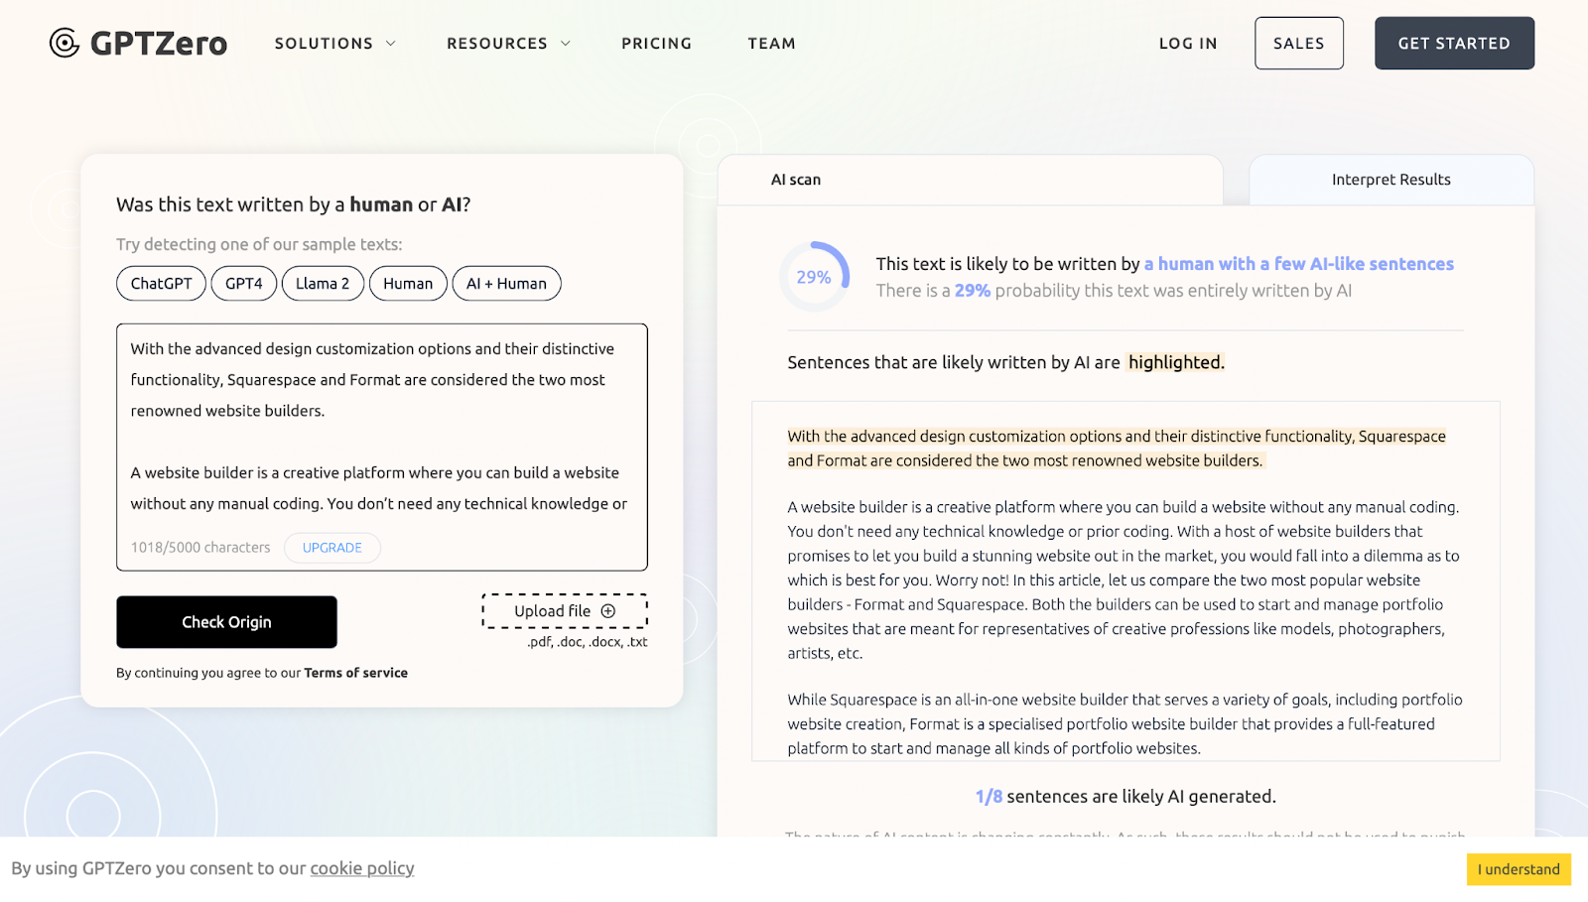Click the 29% circular probability gauge
This screenshot has height=902, width=1588.
point(814,277)
